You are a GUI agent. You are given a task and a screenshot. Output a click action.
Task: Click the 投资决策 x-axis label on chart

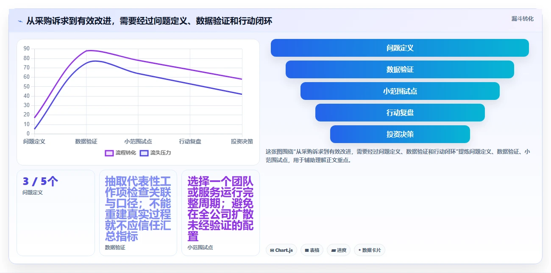click(x=242, y=141)
